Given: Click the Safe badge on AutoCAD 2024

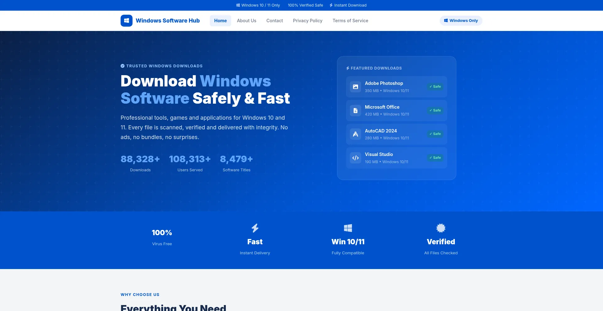Looking at the screenshot, I should (435, 134).
